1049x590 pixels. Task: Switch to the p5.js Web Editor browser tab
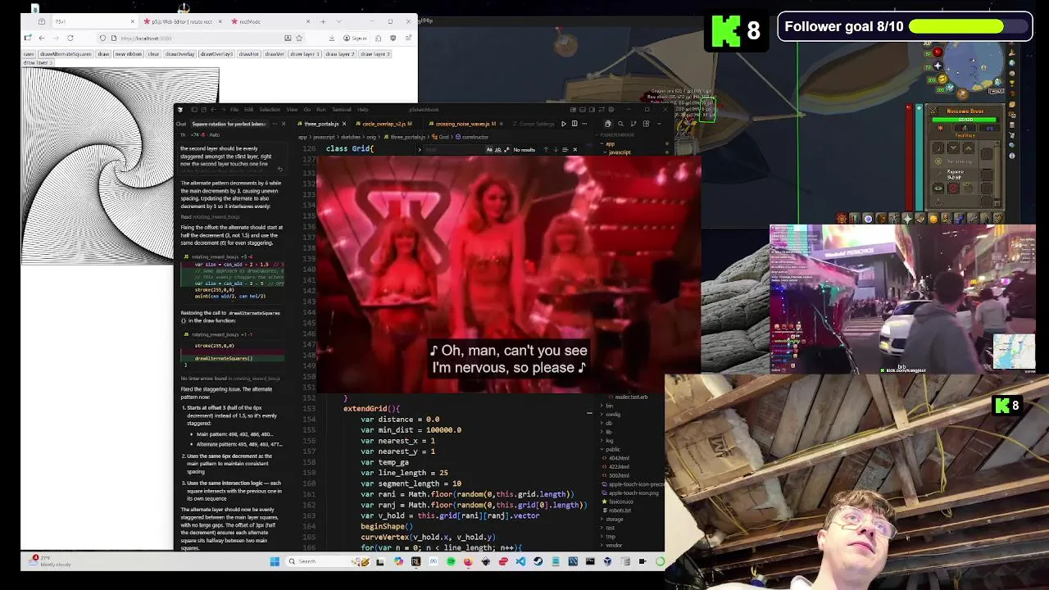click(183, 21)
